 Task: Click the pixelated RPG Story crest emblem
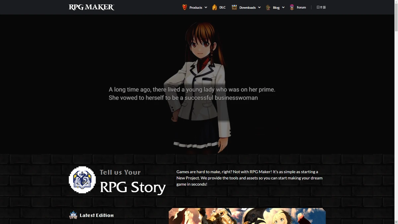pyautogui.click(x=82, y=180)
